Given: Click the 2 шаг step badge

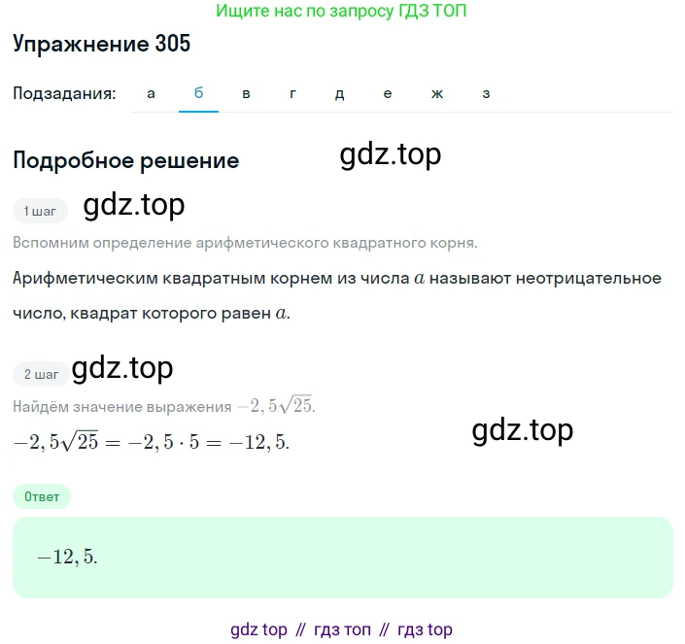Looking at the screenshot, I should click(41, 374).
